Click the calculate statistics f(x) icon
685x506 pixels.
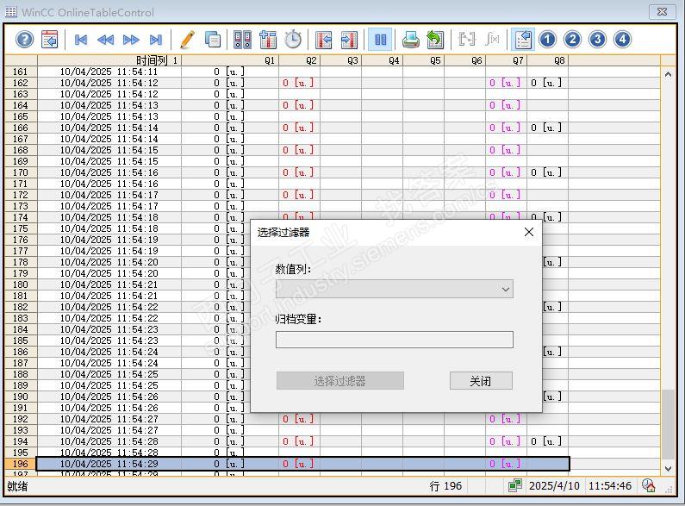coord(492,40)
